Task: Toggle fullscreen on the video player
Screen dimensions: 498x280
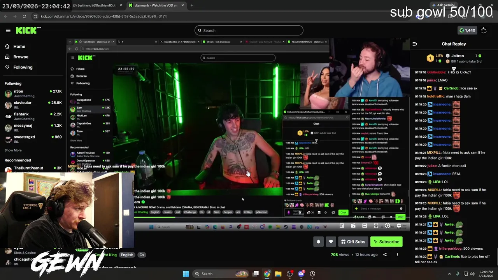Action: tap(376, 226)
